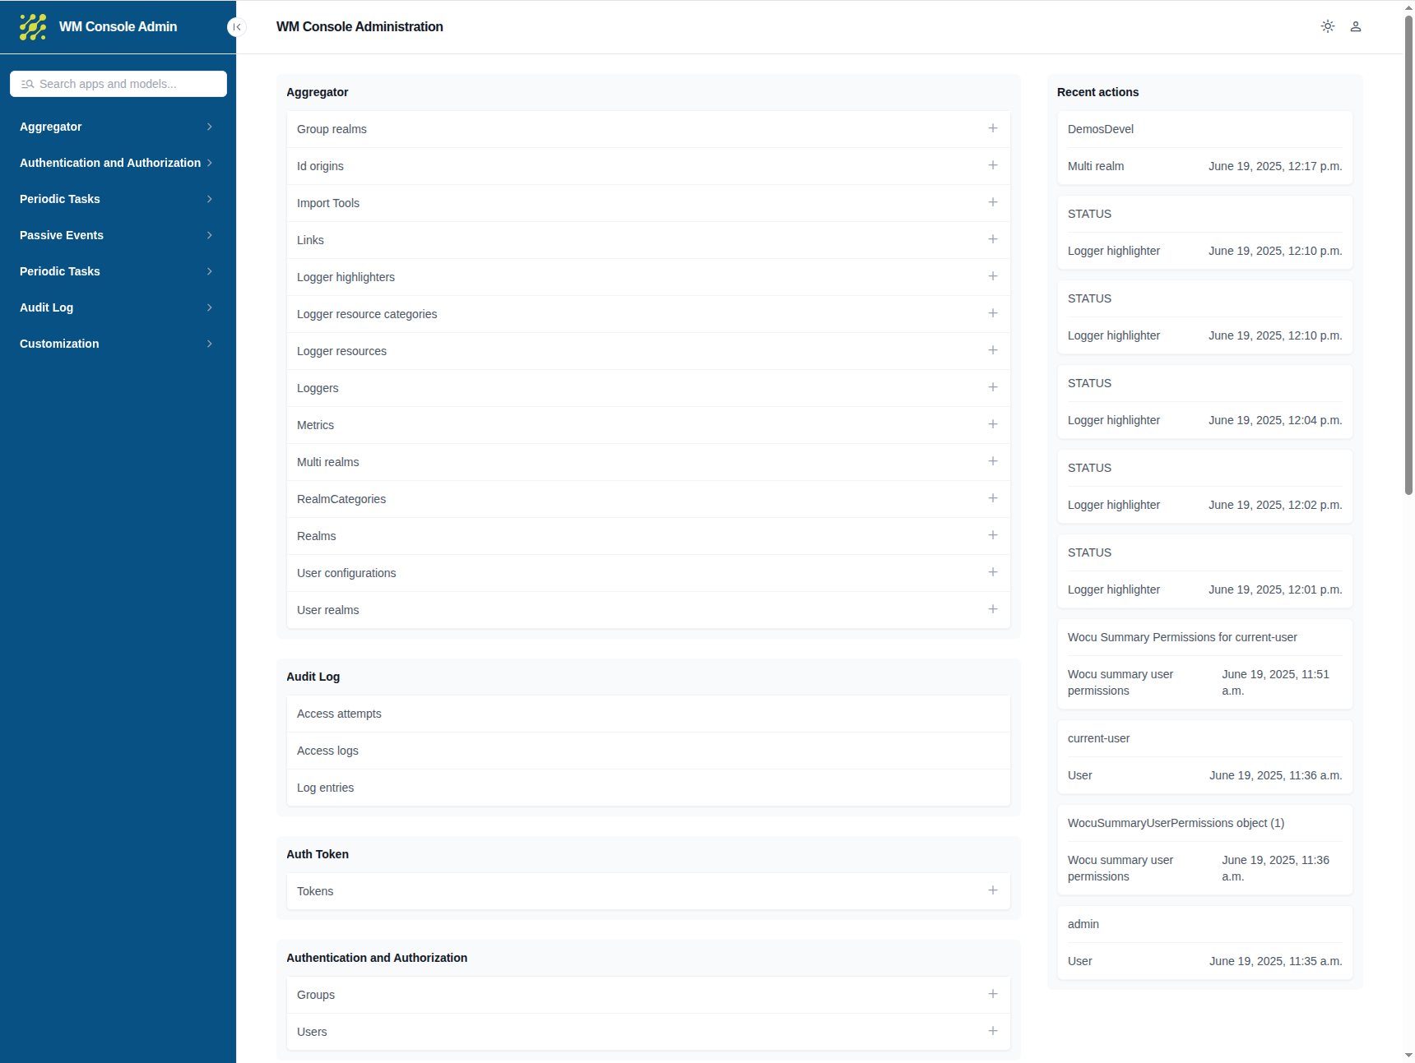
Task: Open User configurations list
Action: (346, 573)
